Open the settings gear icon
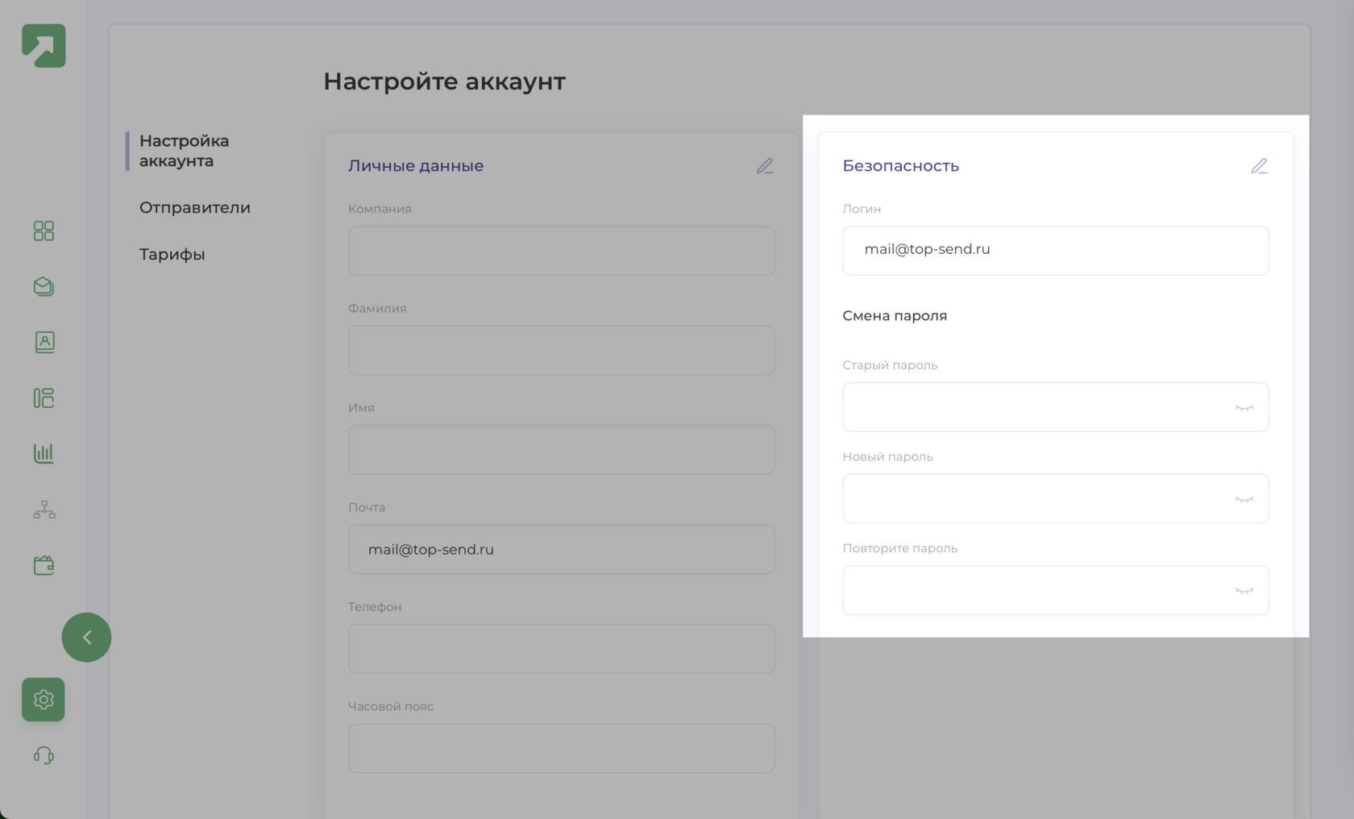The width and height of the screenshot is (1354, 819). 44,700
